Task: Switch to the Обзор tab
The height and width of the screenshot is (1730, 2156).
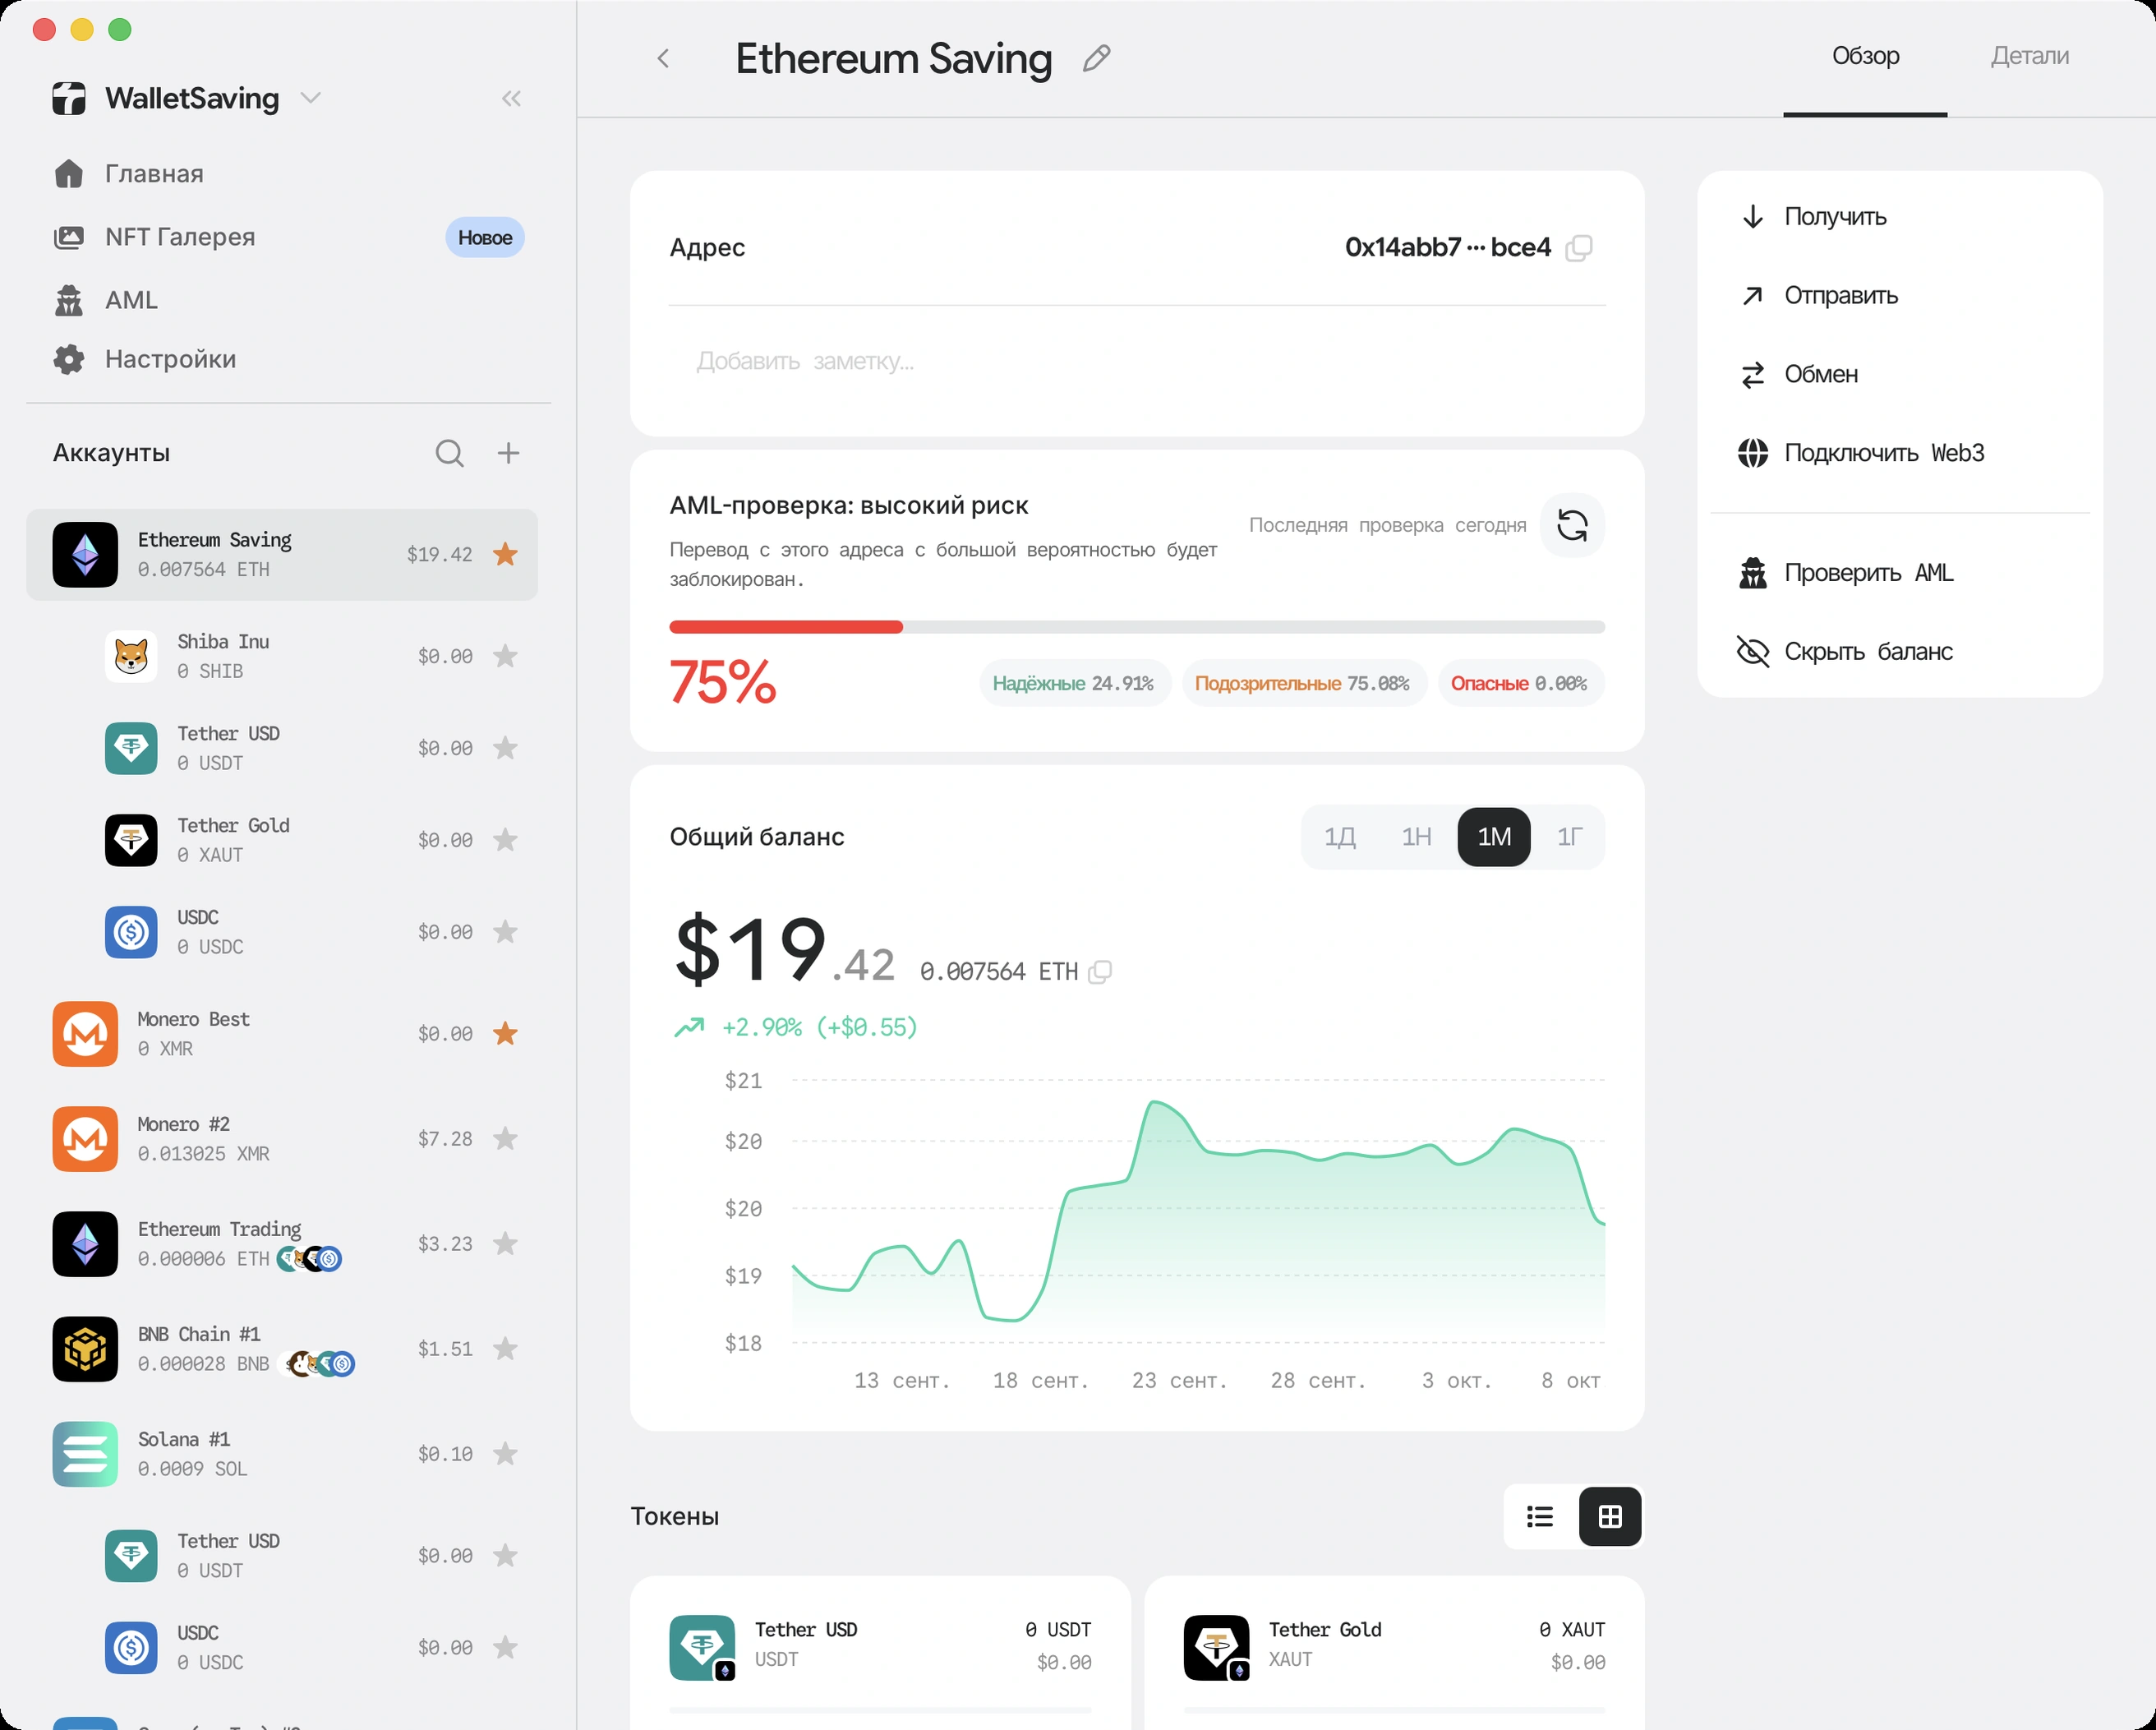Action: [1865, 56]
